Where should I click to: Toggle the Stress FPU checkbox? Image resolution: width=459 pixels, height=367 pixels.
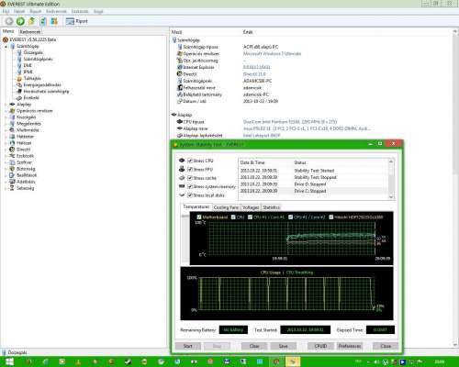(x=190, y=169)
